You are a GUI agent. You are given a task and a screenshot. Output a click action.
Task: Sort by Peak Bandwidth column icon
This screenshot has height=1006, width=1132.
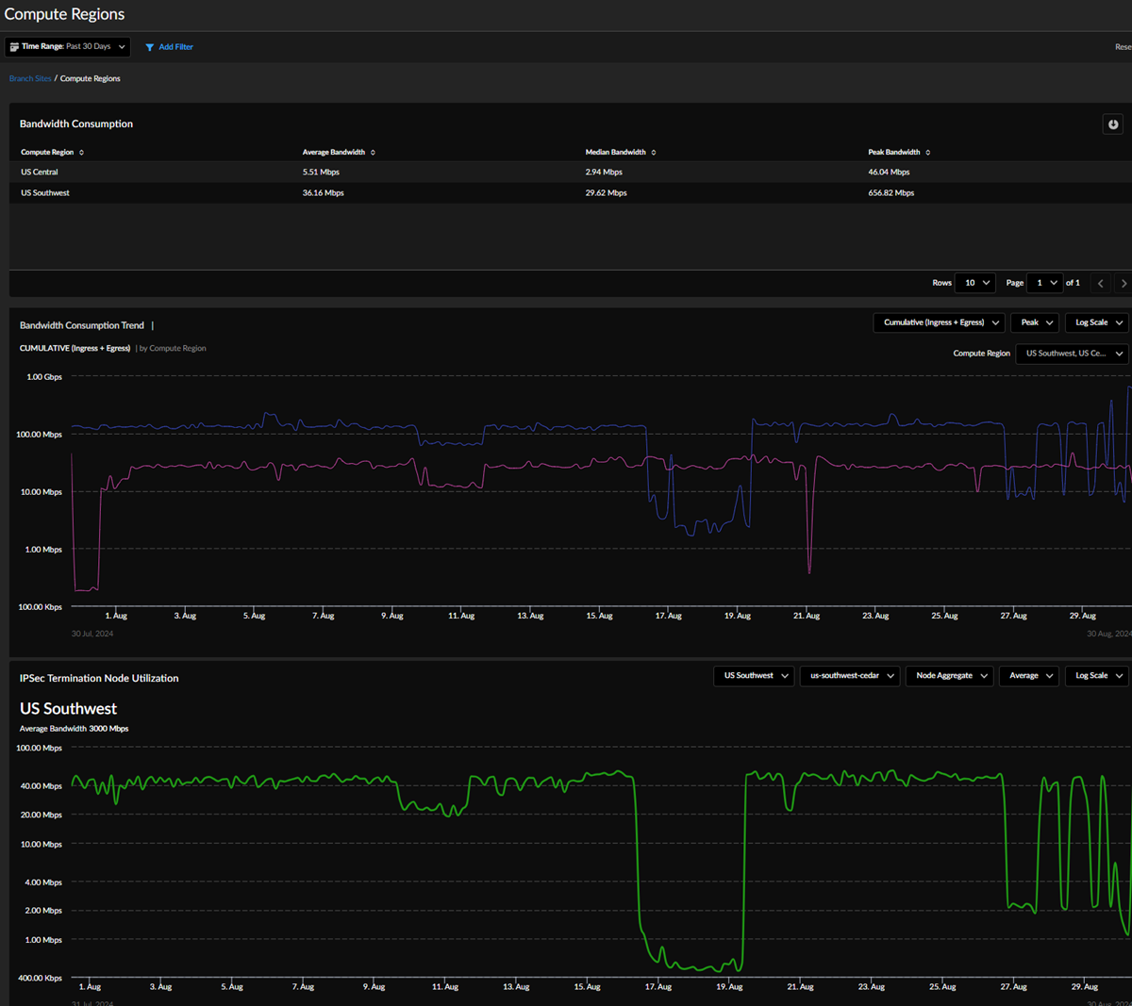927,153
